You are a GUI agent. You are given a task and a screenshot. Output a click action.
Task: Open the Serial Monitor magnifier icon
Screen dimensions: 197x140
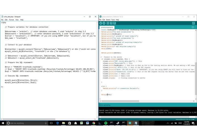tap(193, 23)
